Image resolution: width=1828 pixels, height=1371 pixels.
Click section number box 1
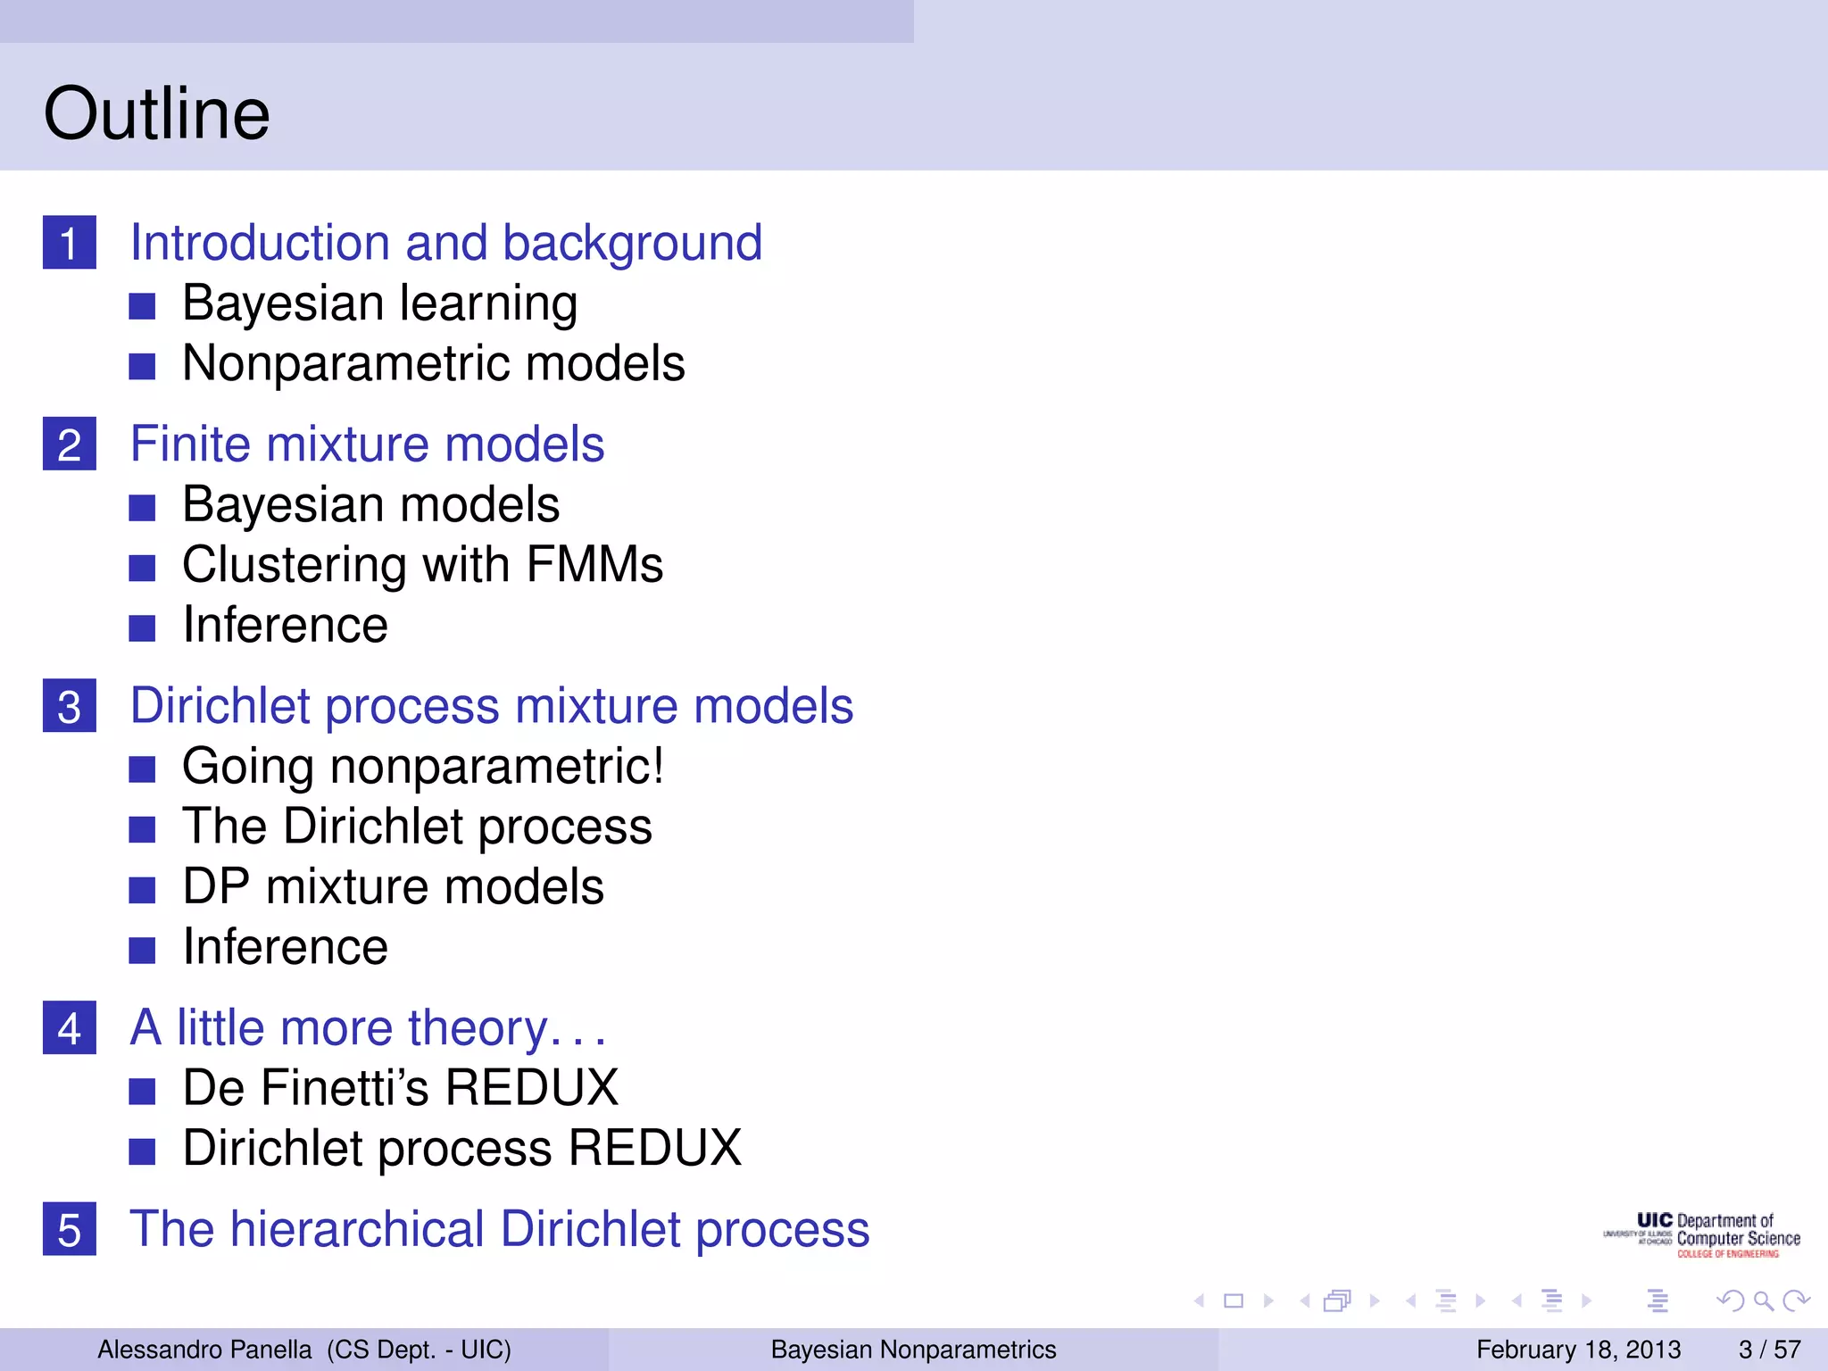tap(70, 243)
